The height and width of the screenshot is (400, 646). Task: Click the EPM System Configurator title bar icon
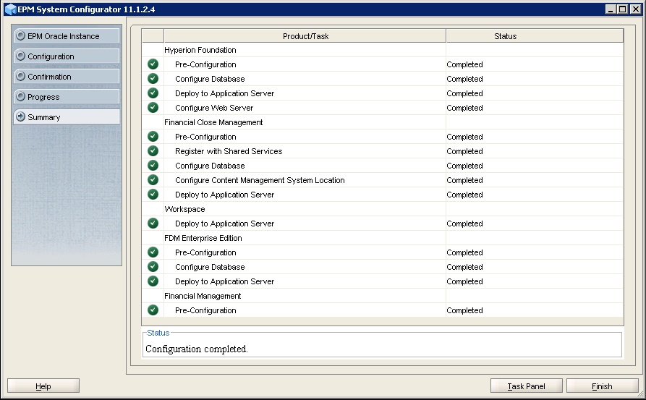click(9, 8)
